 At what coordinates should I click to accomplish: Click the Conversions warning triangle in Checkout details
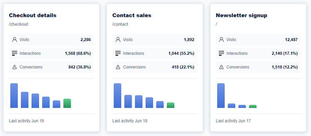pos(14,67)
